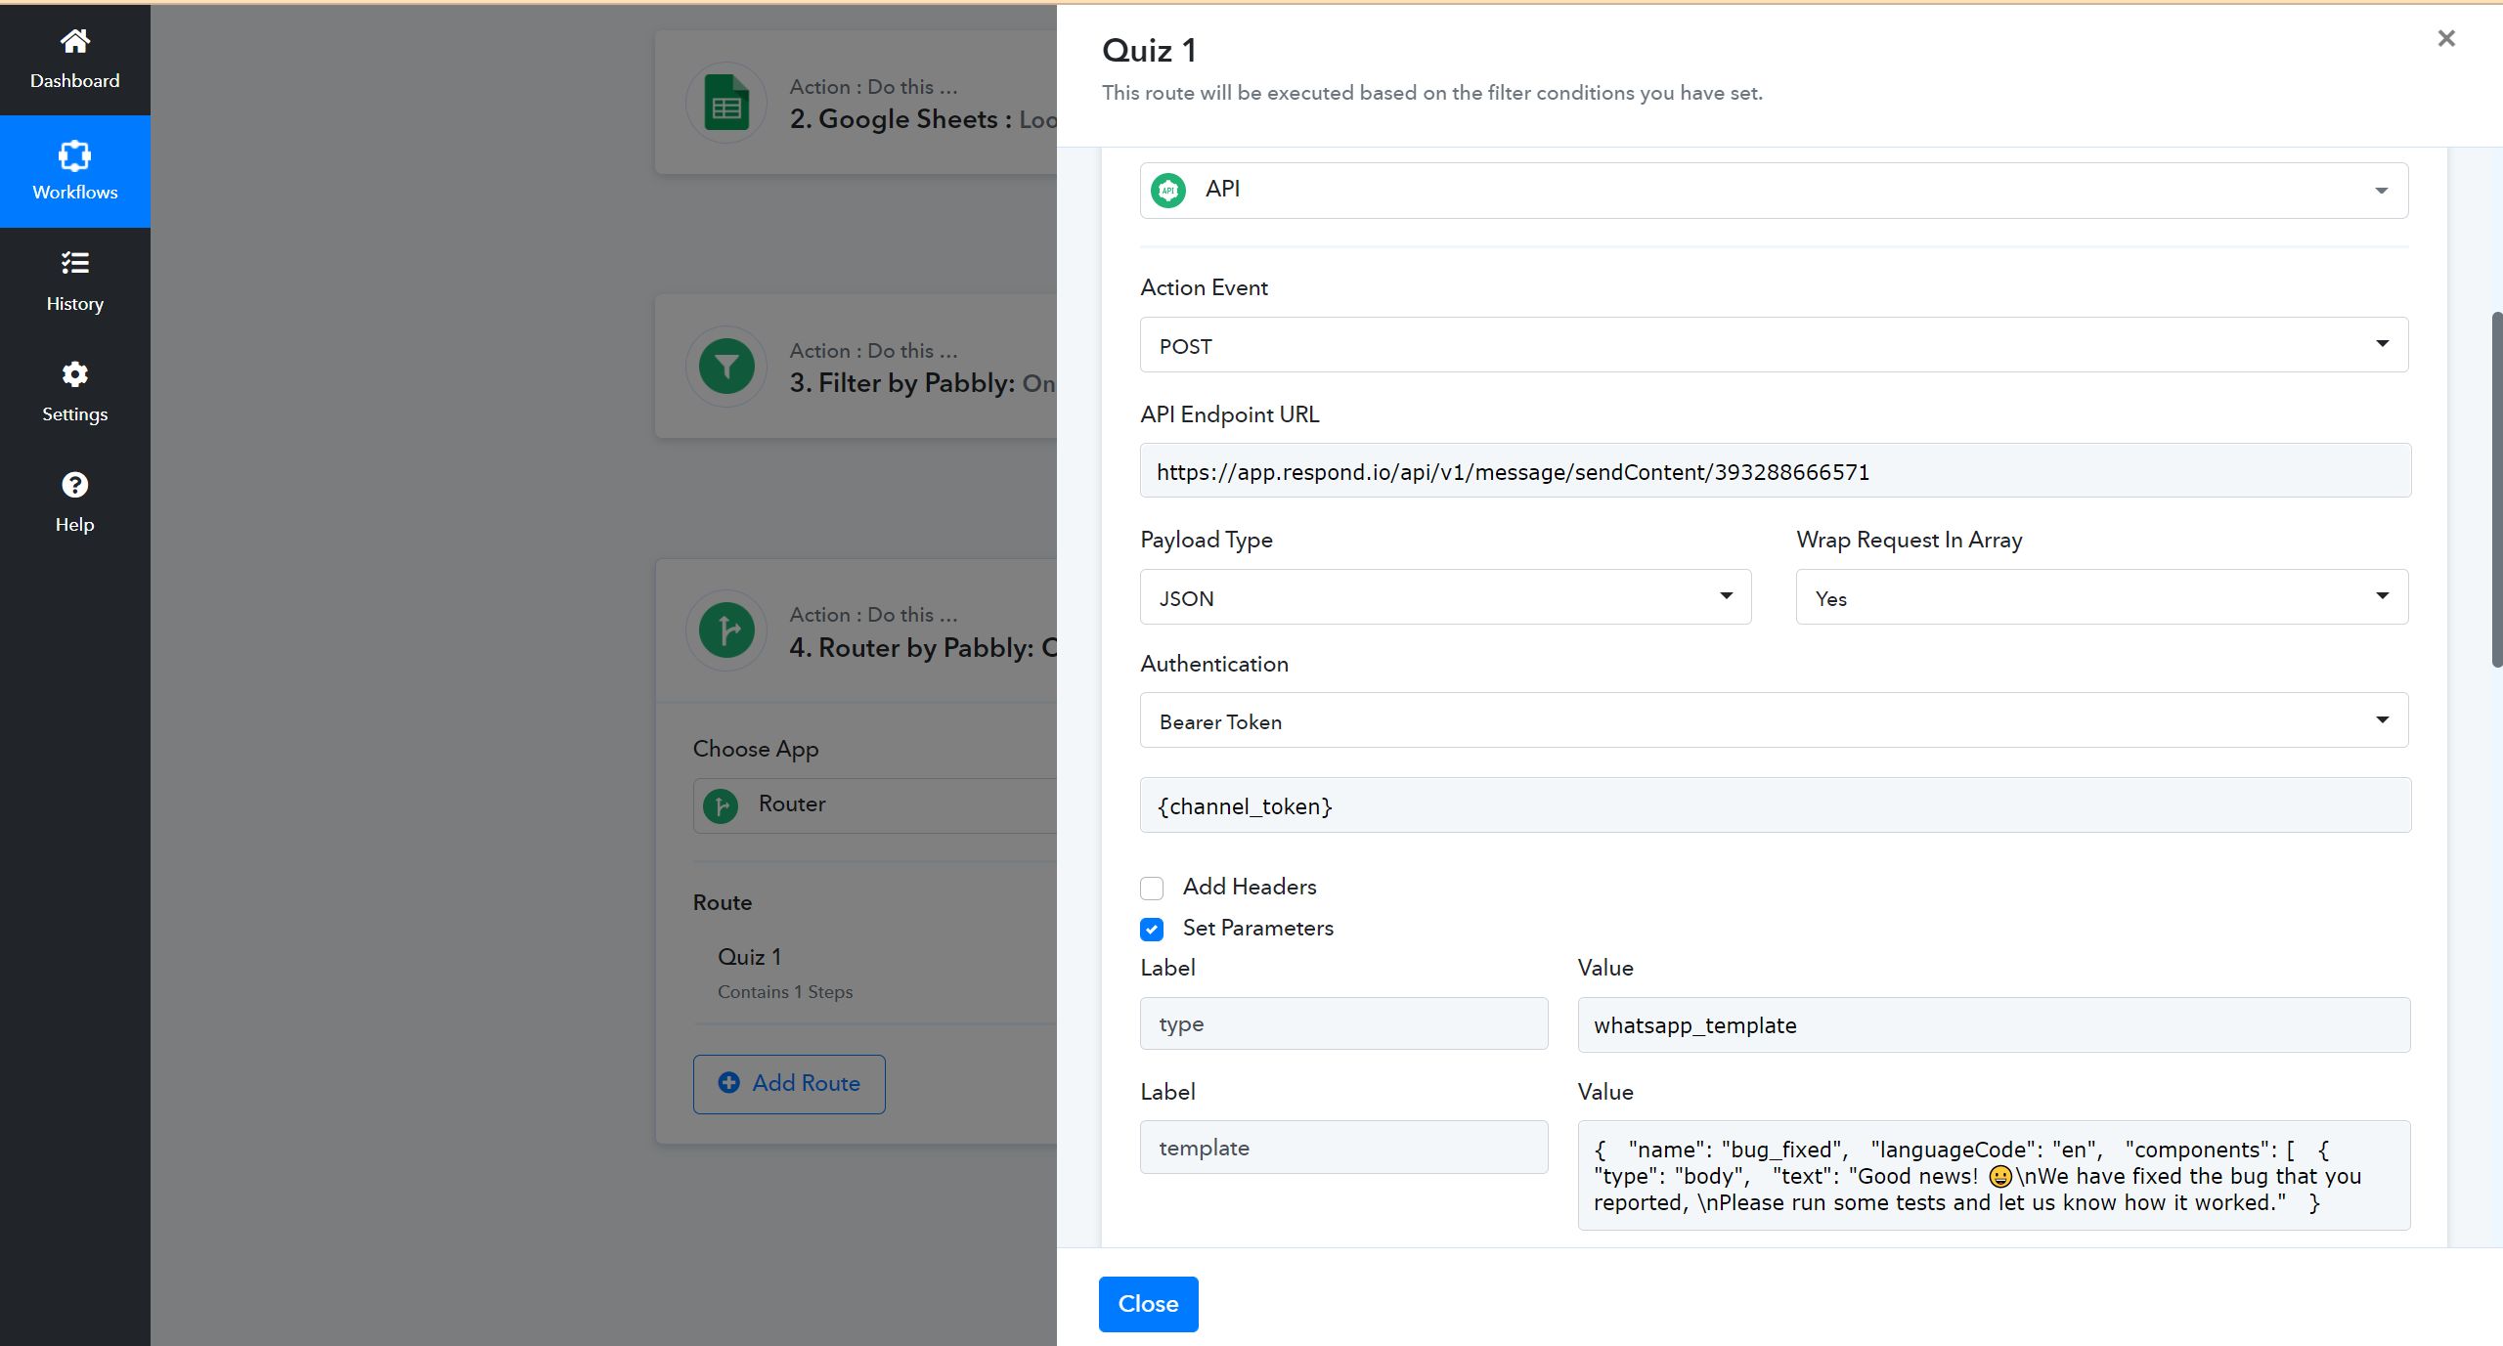Click the API Endpoint URL field
The width and height of the screenshot is (2503, 1346).
pos(1776,471)
